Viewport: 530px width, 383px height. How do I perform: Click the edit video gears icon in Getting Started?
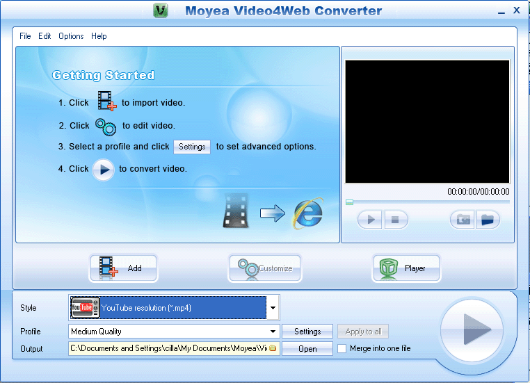[x=106, y=127]
